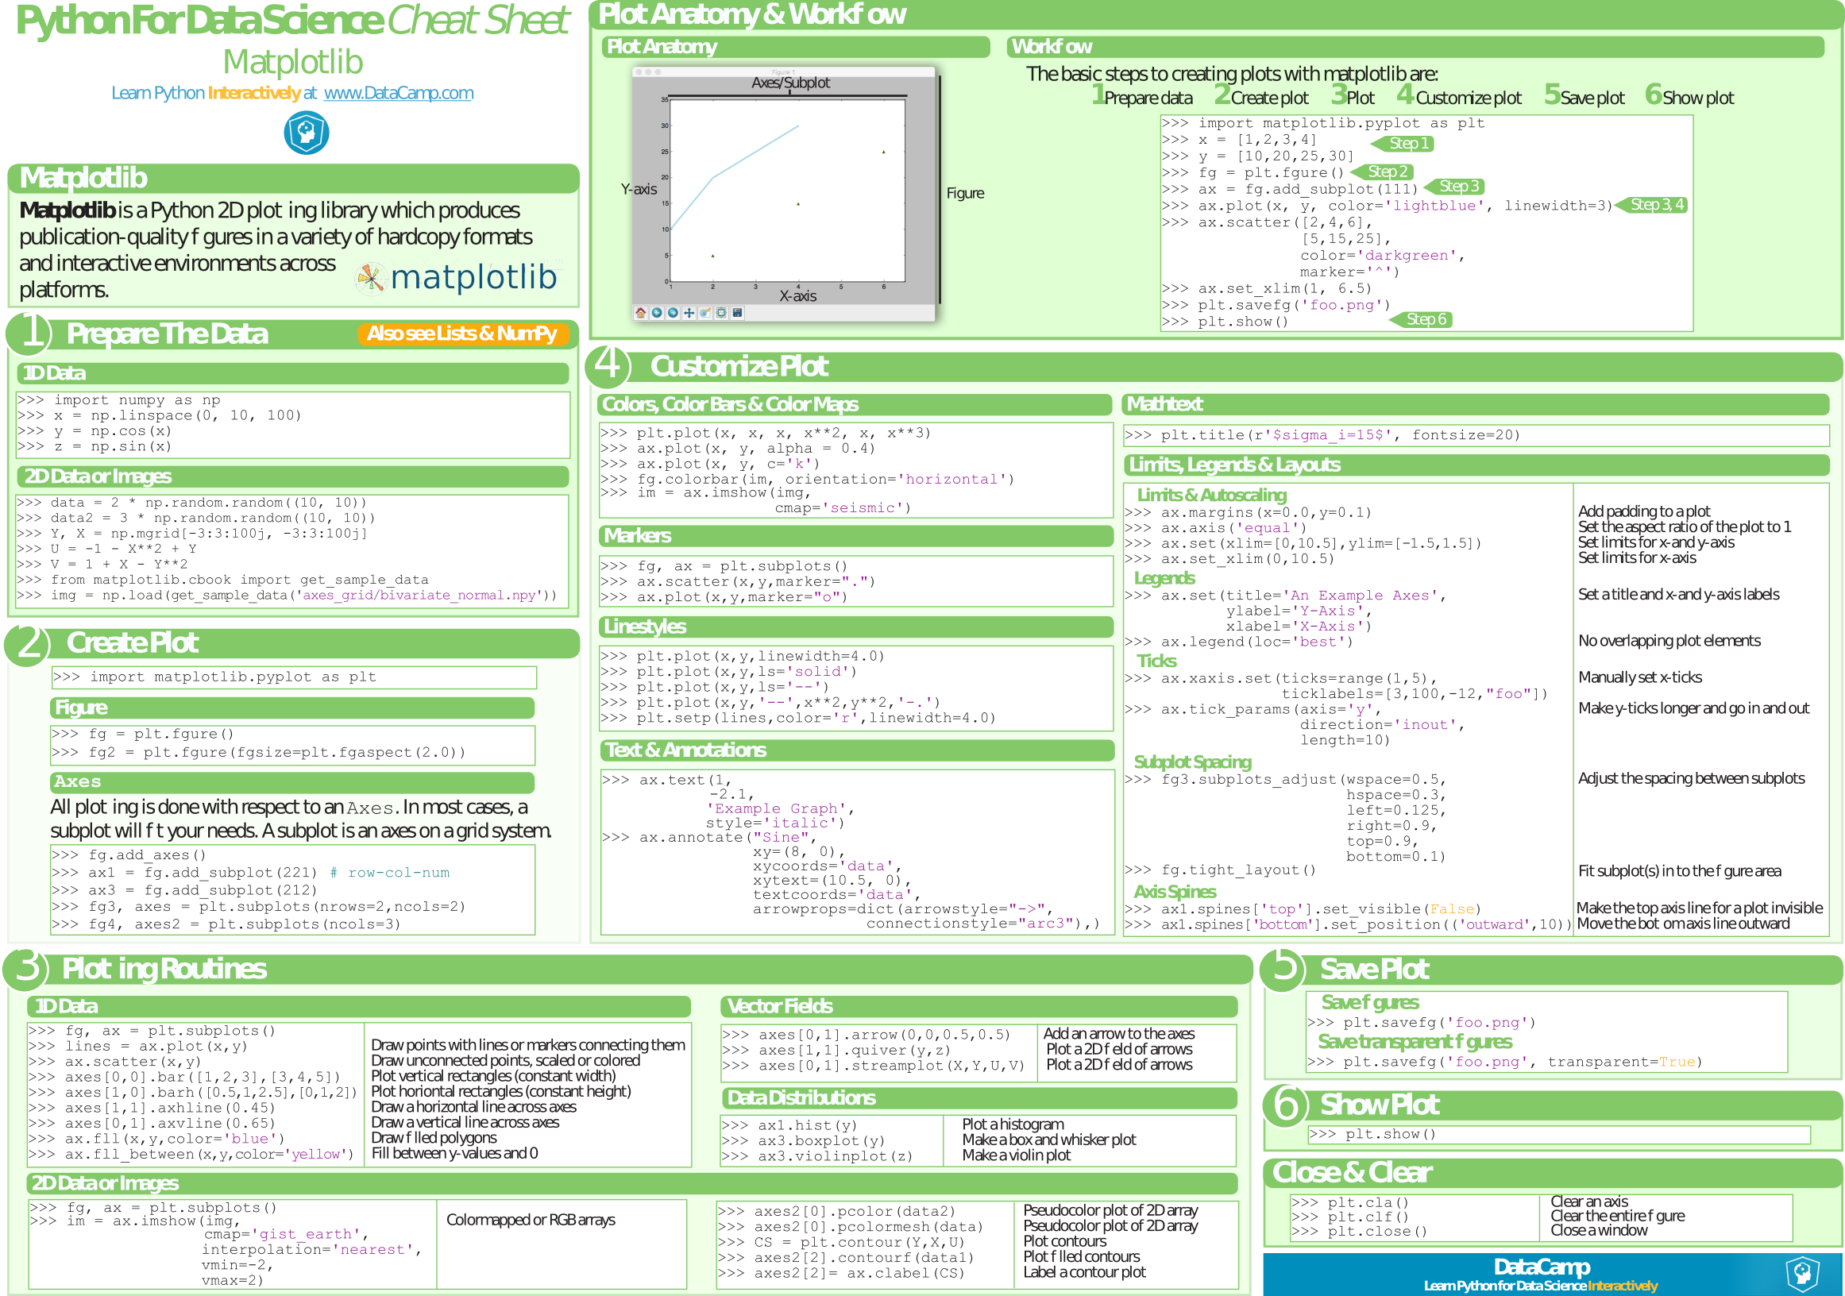1845x1296 pixels.
Task: Click the 'z = np.sin(x)' code line
Action: tap(95, 447)
